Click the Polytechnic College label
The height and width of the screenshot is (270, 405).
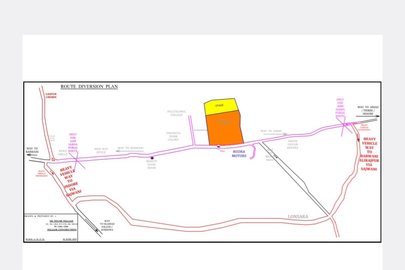coord(176,113)
